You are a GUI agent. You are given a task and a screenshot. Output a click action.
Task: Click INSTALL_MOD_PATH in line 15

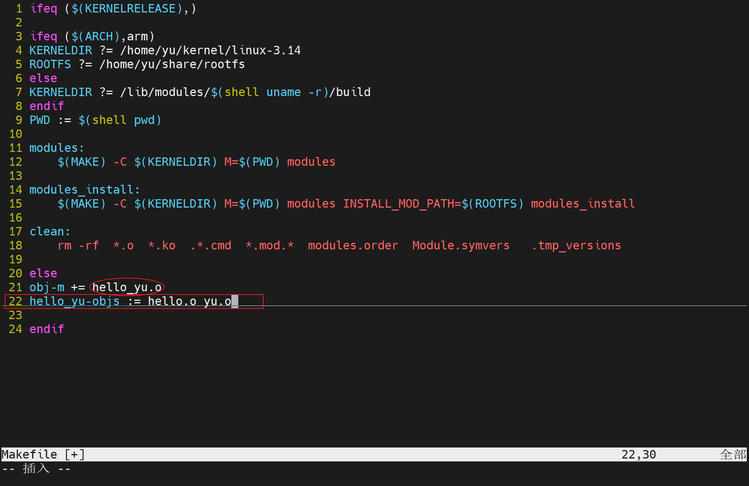pyautogui.click(x=399, y=204)
